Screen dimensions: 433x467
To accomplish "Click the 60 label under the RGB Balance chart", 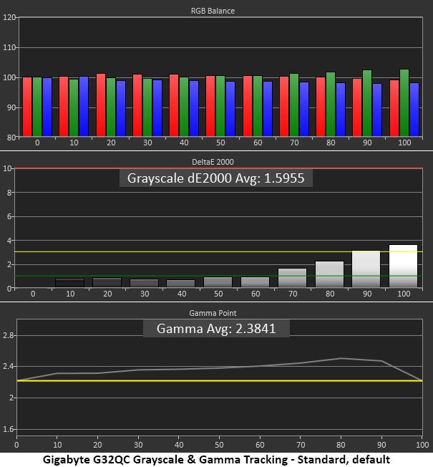I will tap(258, 143).
